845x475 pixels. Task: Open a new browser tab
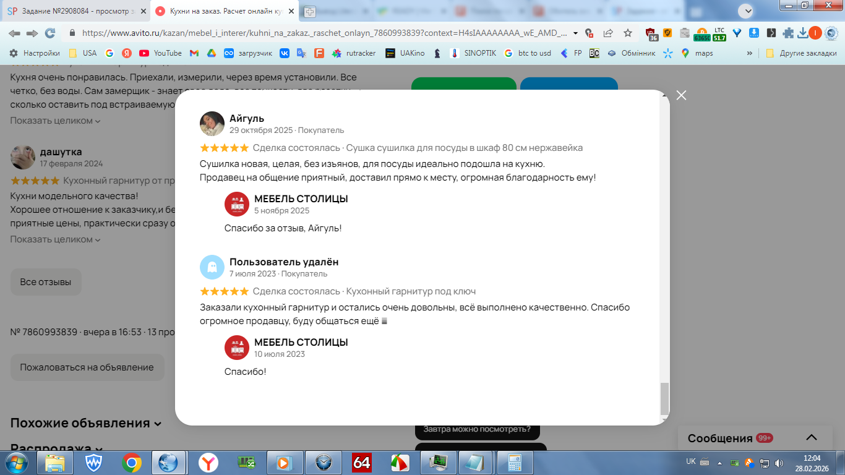coord(309,11)
